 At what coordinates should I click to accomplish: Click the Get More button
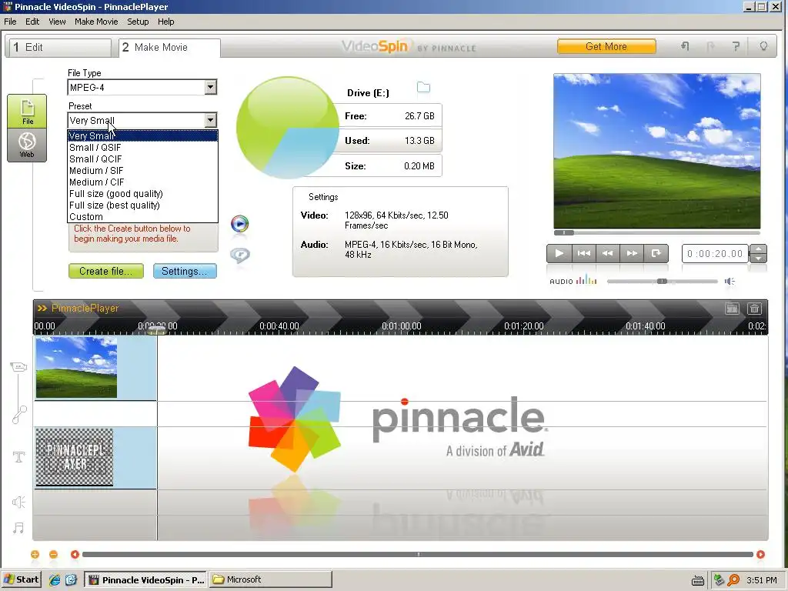[x=606, y=46]
